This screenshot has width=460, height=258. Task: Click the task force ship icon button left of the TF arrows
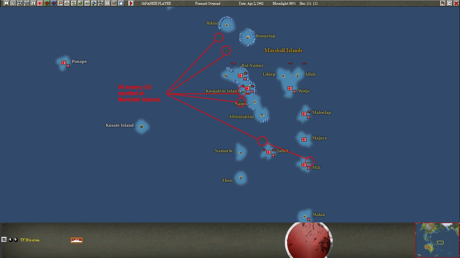4,240
